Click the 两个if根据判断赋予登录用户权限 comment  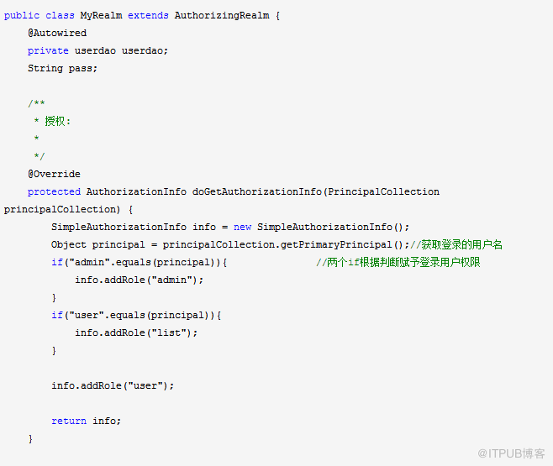click(x=398, y=262)
